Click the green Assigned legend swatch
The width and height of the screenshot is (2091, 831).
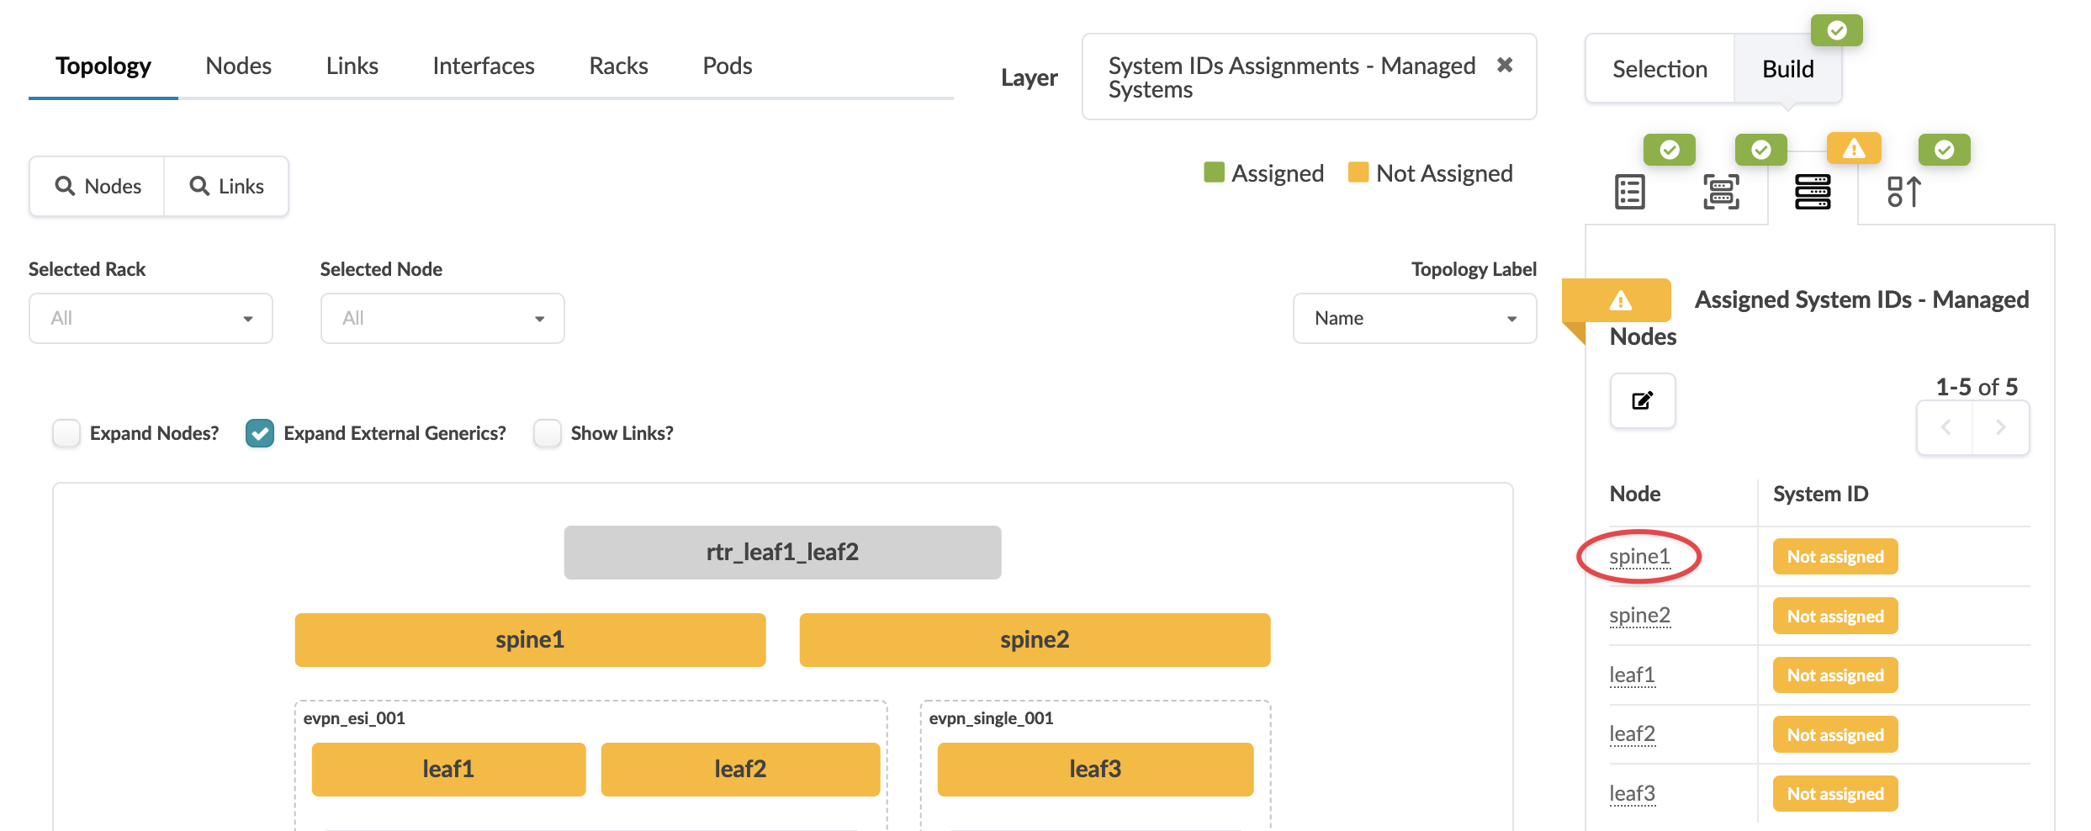1214,172
